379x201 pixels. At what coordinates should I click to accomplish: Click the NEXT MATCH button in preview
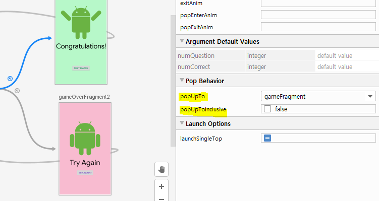coord(81,69)
